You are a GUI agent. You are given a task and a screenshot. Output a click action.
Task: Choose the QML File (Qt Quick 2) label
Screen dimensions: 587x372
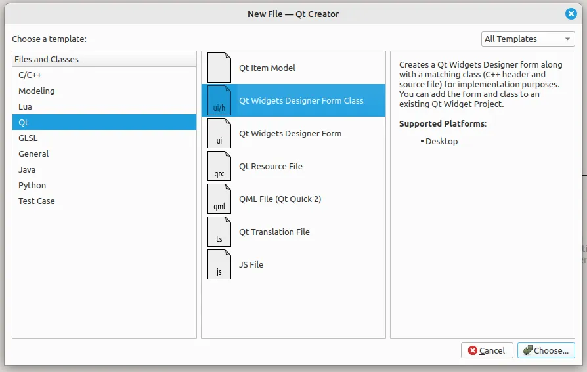tap(280, 199)
